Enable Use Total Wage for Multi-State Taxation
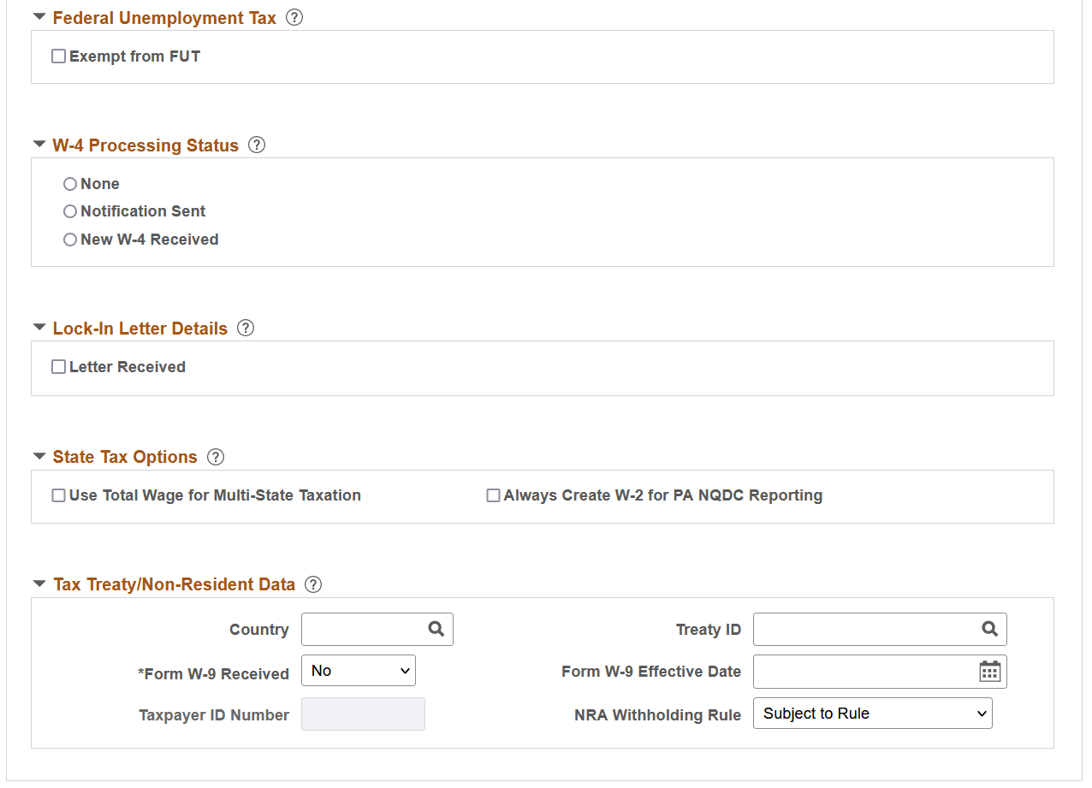This screenshot has width=1092, height=788. (x=58, y=495)
